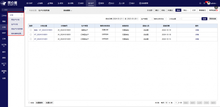Open the 物料分析状态 filter dropdown
The height and width of the screenshot is (107, 220).
160,19
